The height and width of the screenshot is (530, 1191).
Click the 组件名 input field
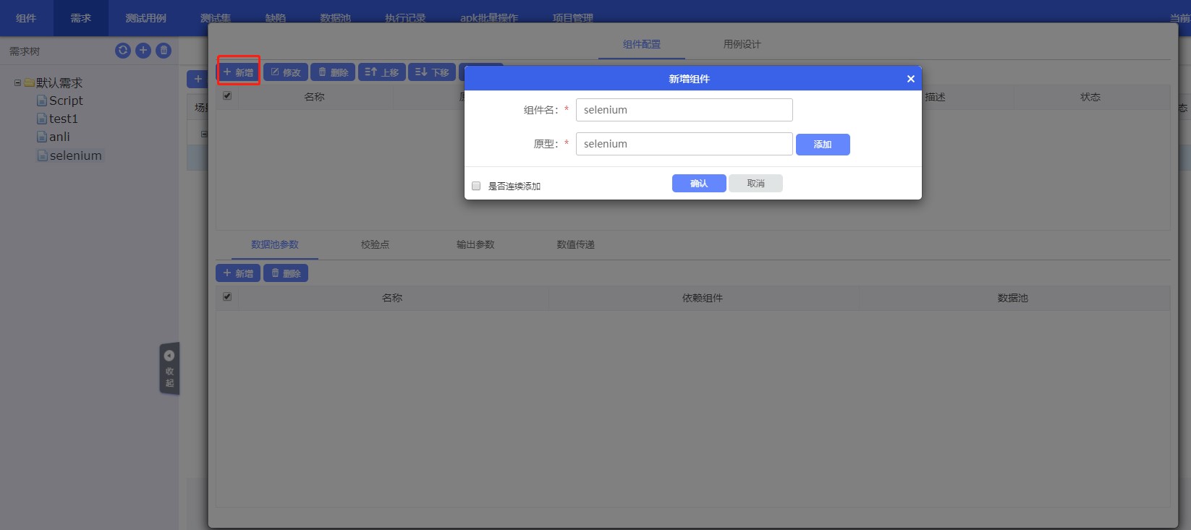click(684, 110)
